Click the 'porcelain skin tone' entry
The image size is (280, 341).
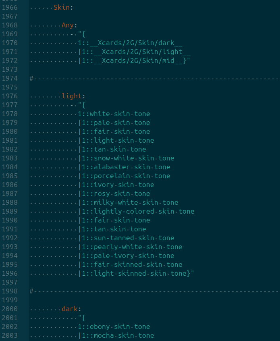coord(132,176)
